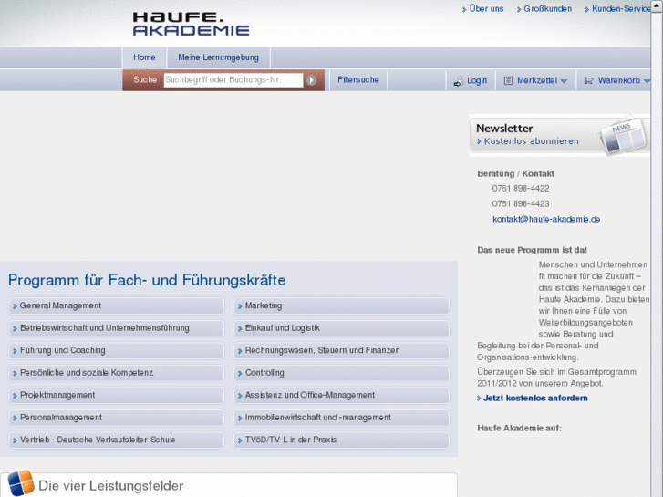Click the Login person icon
The image size is (663, 497).
point(459,81)
